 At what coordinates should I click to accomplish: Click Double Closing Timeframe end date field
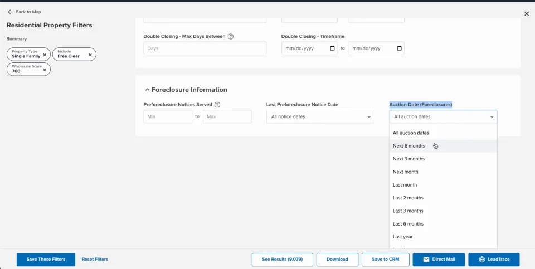(x=376, y=48)
